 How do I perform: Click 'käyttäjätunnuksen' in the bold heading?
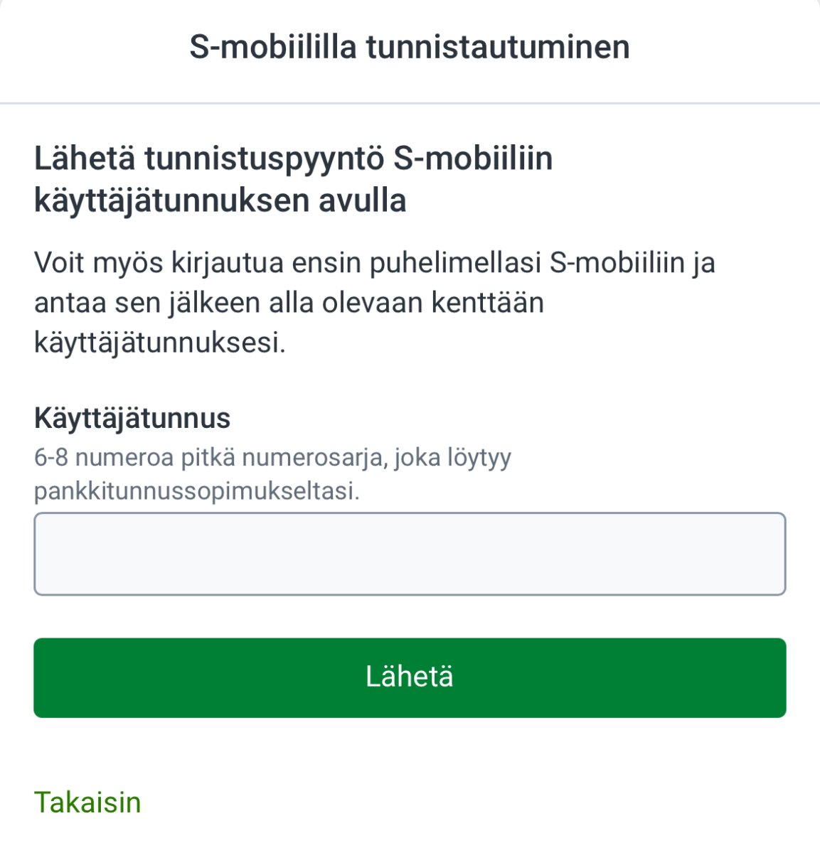coord(171,200)
